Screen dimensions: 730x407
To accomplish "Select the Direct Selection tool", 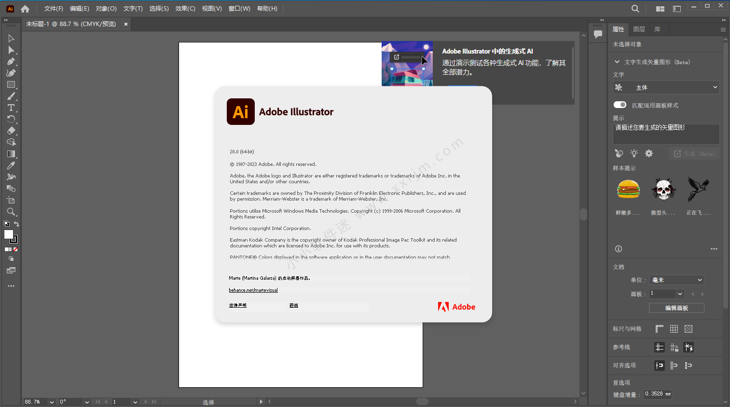I will click(11, 50).
